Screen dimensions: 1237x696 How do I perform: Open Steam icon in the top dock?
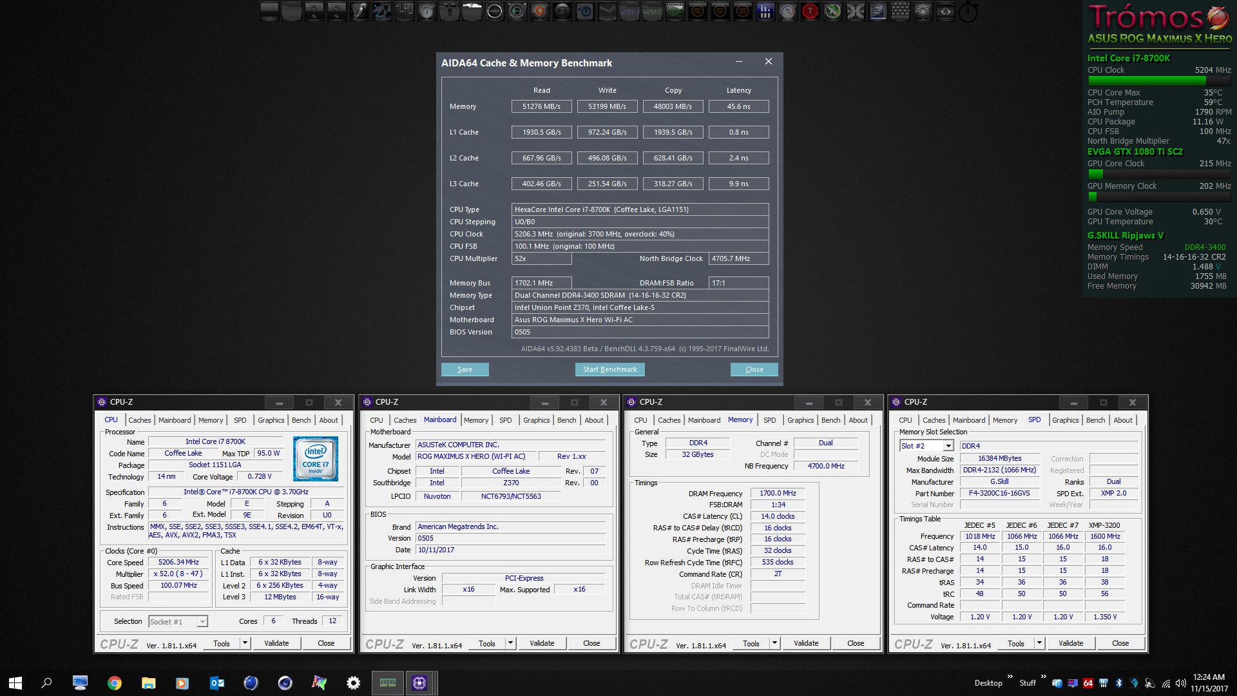(607, 11)
